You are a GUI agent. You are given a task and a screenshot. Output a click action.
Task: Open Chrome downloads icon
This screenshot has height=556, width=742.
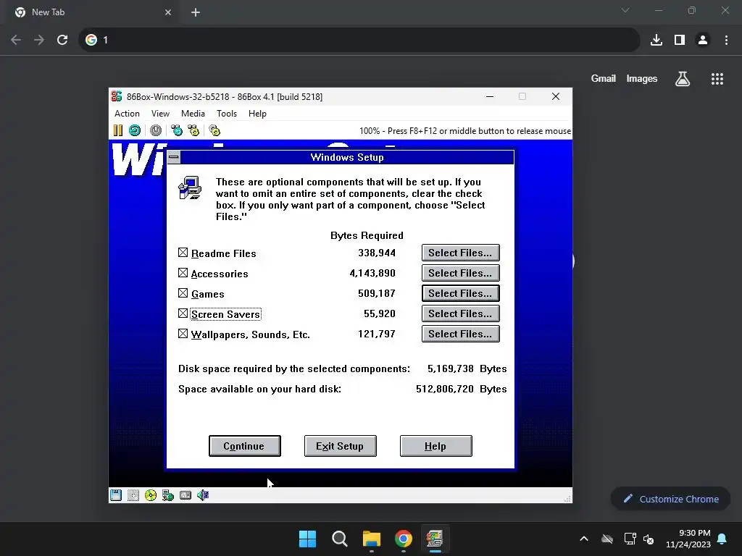coord(656,40)
